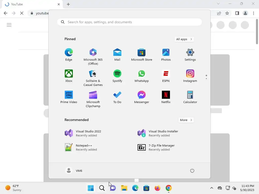Launch Prime Video
Viewport: 259px width, 194px height.
tap(69, 97)
